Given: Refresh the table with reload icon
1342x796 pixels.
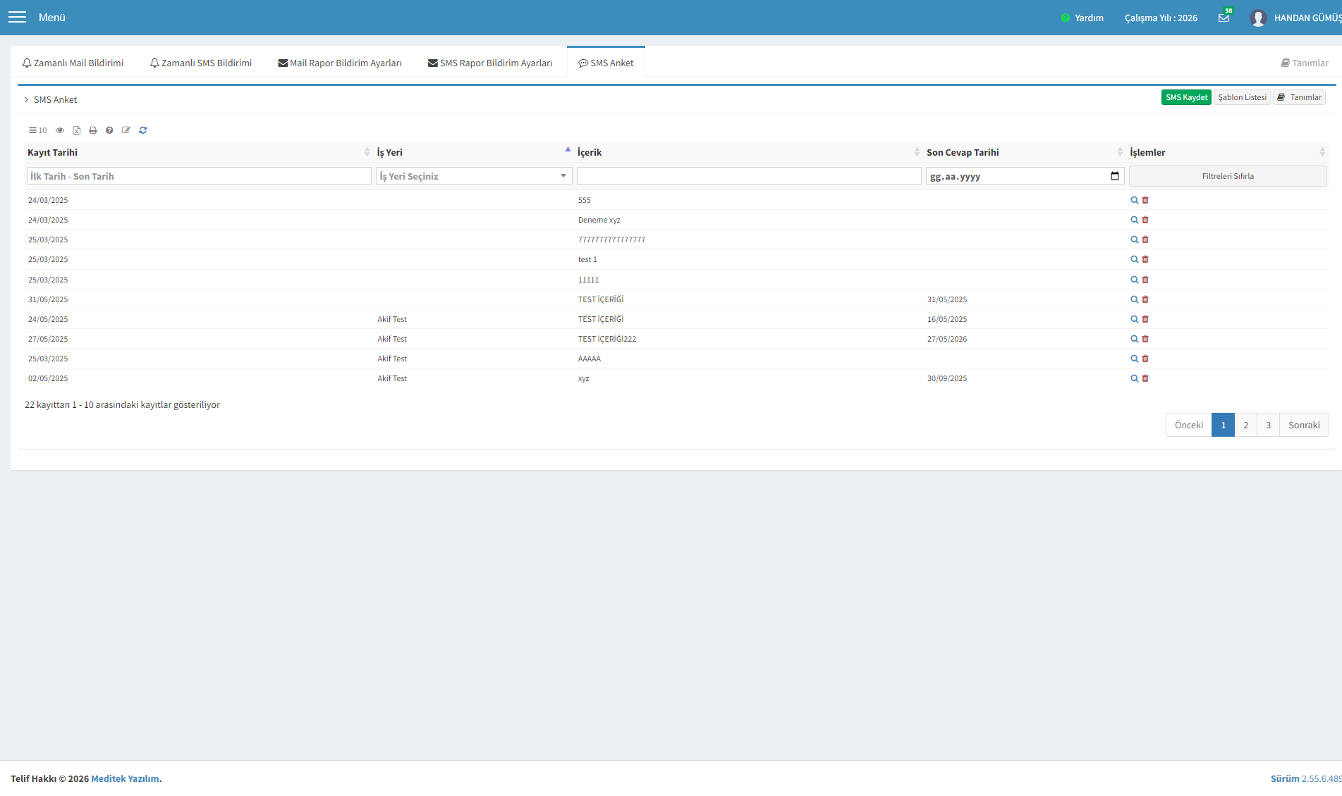Looking at the screenshot, I should (x=143, y=130).
